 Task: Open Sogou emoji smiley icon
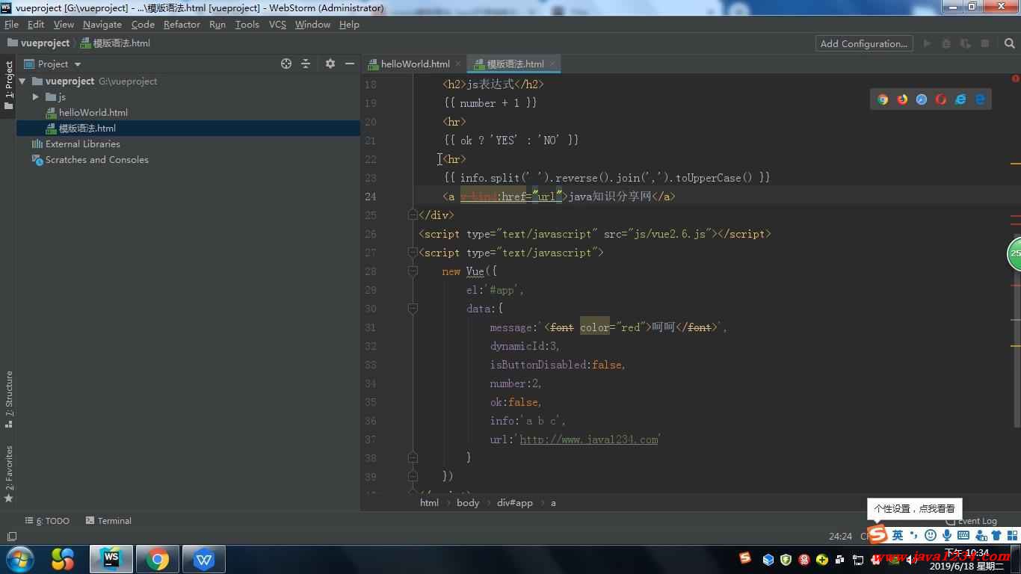coord(931,535)
